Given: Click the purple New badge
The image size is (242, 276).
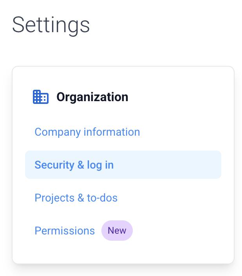Looking at the screenshot, I should [117, 231].
